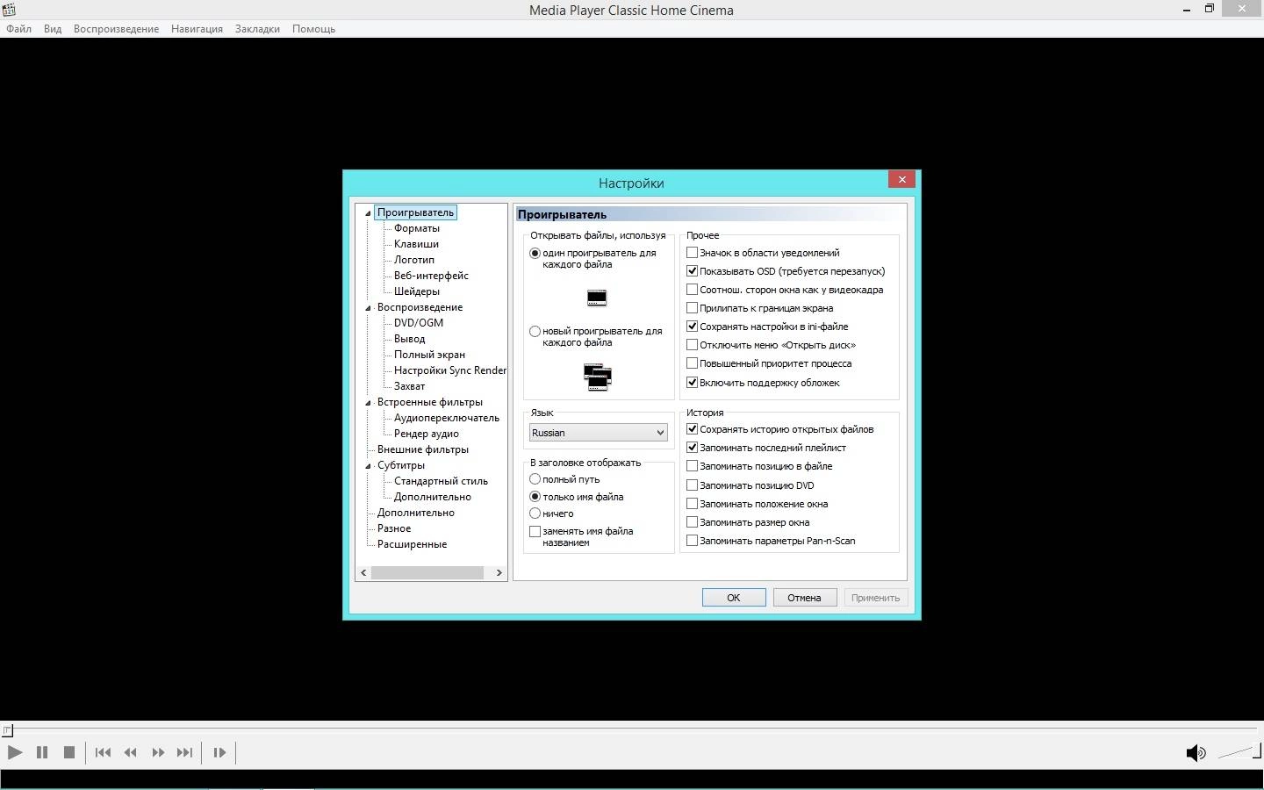The image size is (1264, 790).
Task: Click the multiple players filmstrip icon
Action: (598, 377)
